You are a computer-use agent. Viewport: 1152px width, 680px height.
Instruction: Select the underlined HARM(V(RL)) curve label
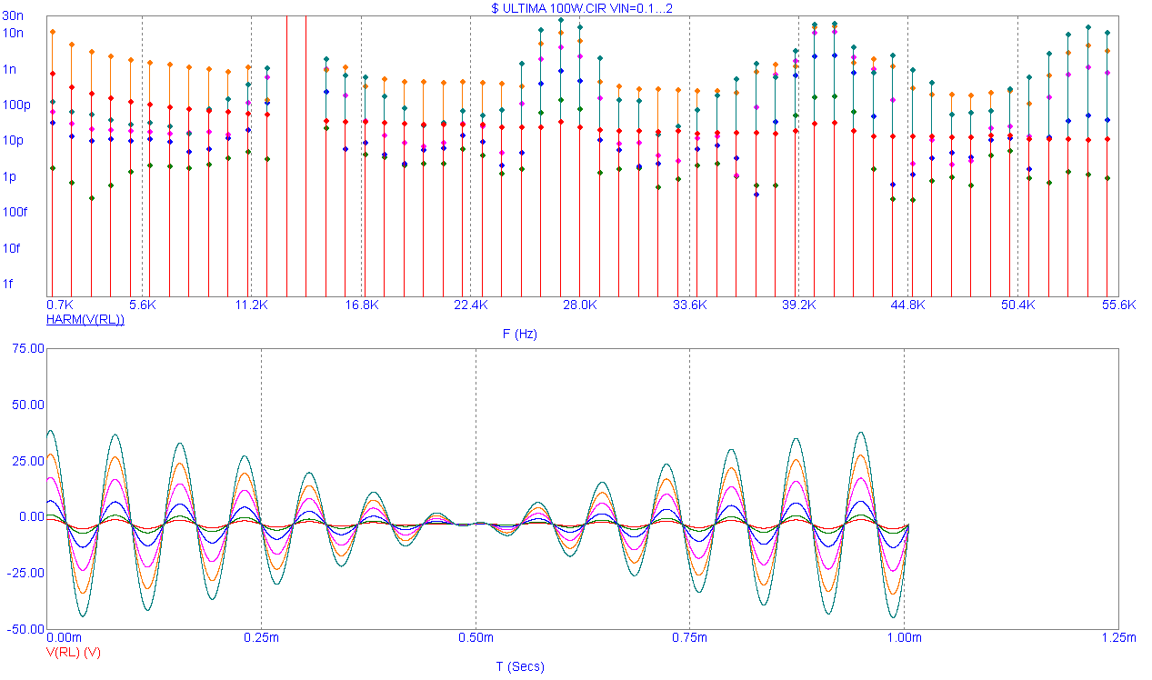[85, 319]
